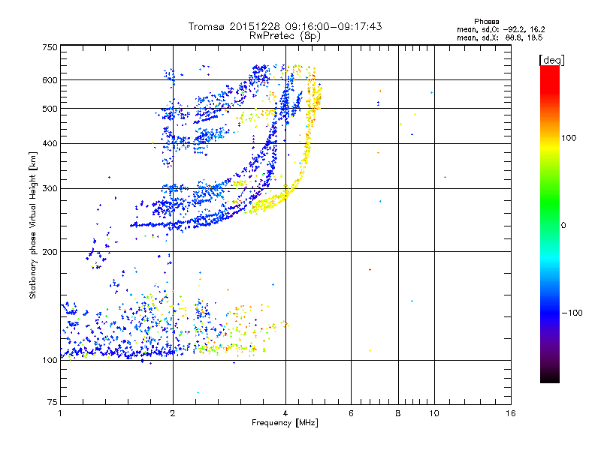Click the y-axis tick label '300'
The image size is (601, 450).
click(50, 189)
